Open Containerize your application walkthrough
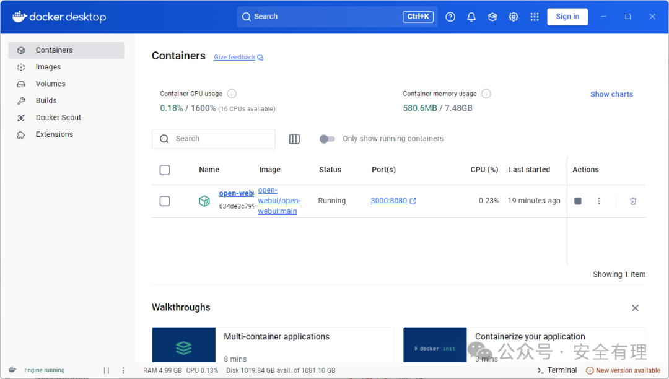The image size is (669, 379). [525, 345]
